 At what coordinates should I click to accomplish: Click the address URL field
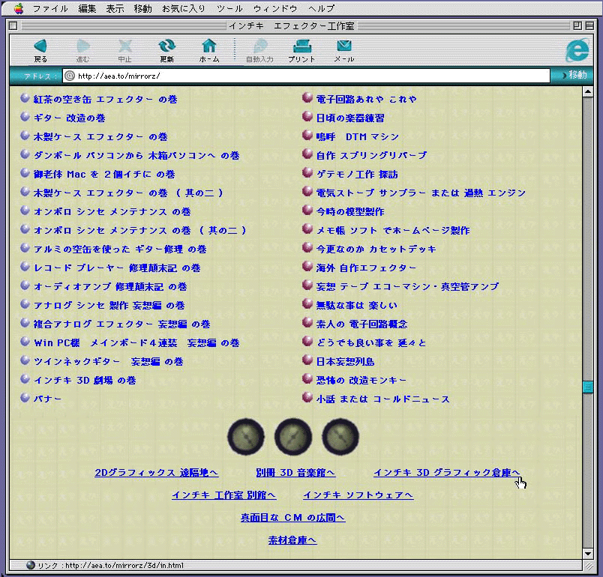pyautogui.click(x=307, y=76)
